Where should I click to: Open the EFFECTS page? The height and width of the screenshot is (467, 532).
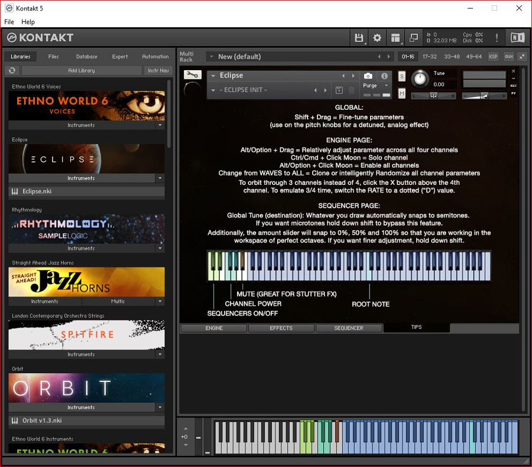[x=281, y=328]
